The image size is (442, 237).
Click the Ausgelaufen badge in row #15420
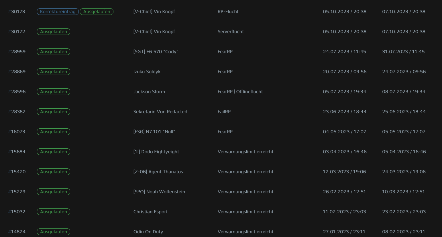coord(54,172)
